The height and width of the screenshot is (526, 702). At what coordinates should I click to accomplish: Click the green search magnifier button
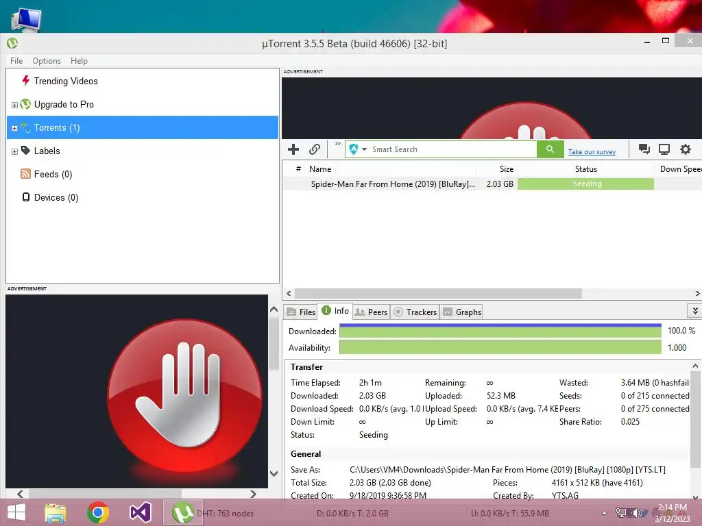(x=550, y=149)
